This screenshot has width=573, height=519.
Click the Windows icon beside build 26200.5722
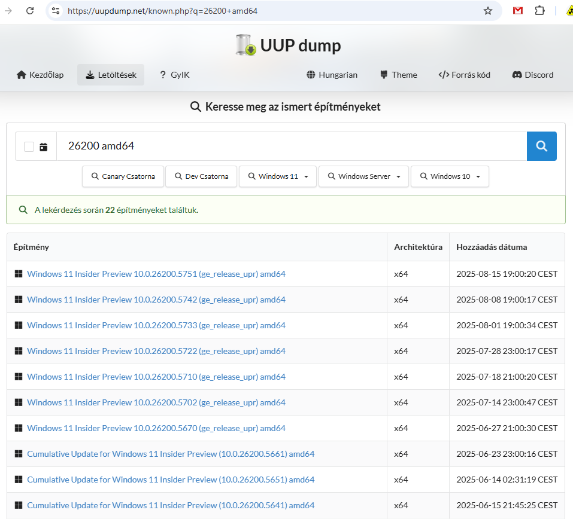tap(19, 351)
